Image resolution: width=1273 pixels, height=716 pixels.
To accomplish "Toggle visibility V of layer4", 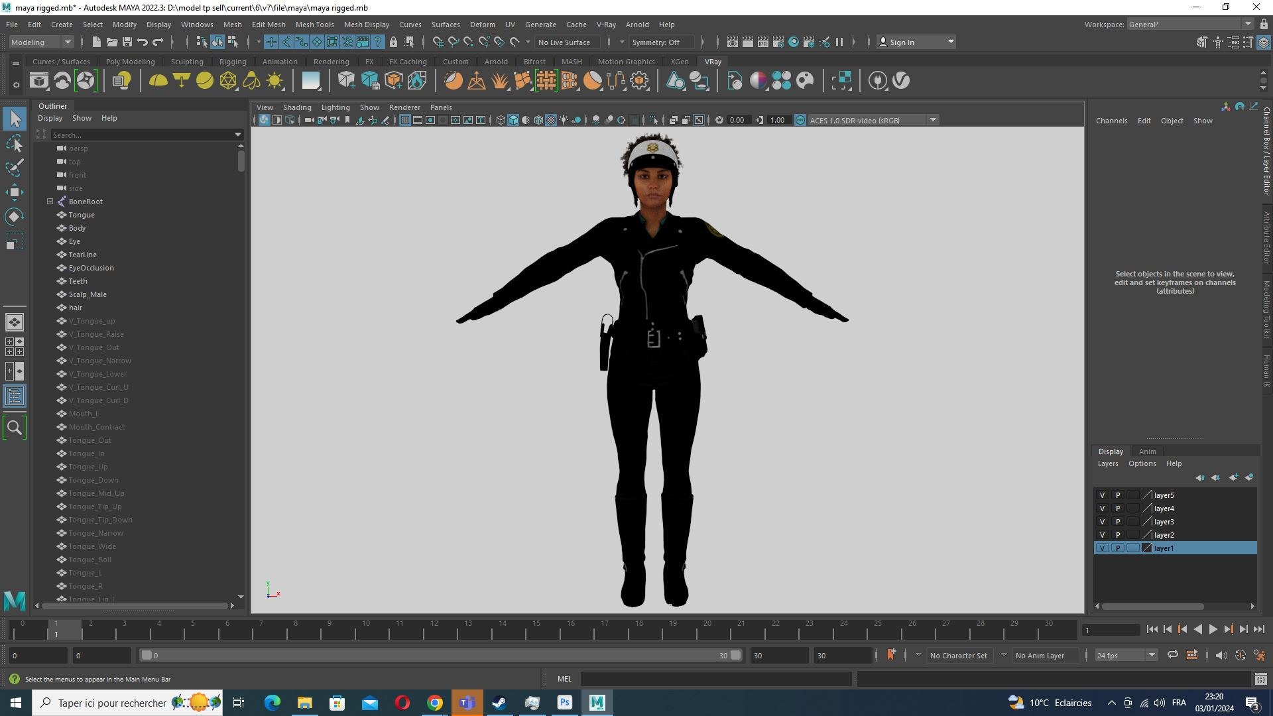I will tap(1102, 508).
